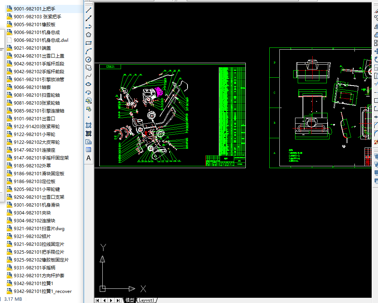Select the Point tool

[x=89, y=117]
